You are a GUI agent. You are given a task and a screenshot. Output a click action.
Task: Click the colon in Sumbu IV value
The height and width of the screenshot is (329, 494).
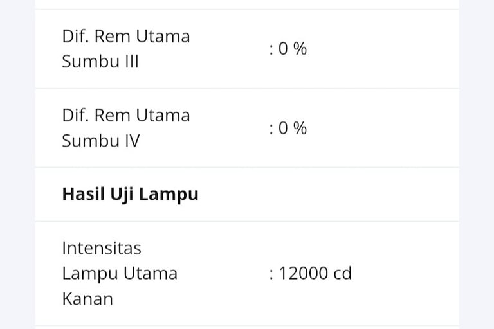[x=272, y=129]
